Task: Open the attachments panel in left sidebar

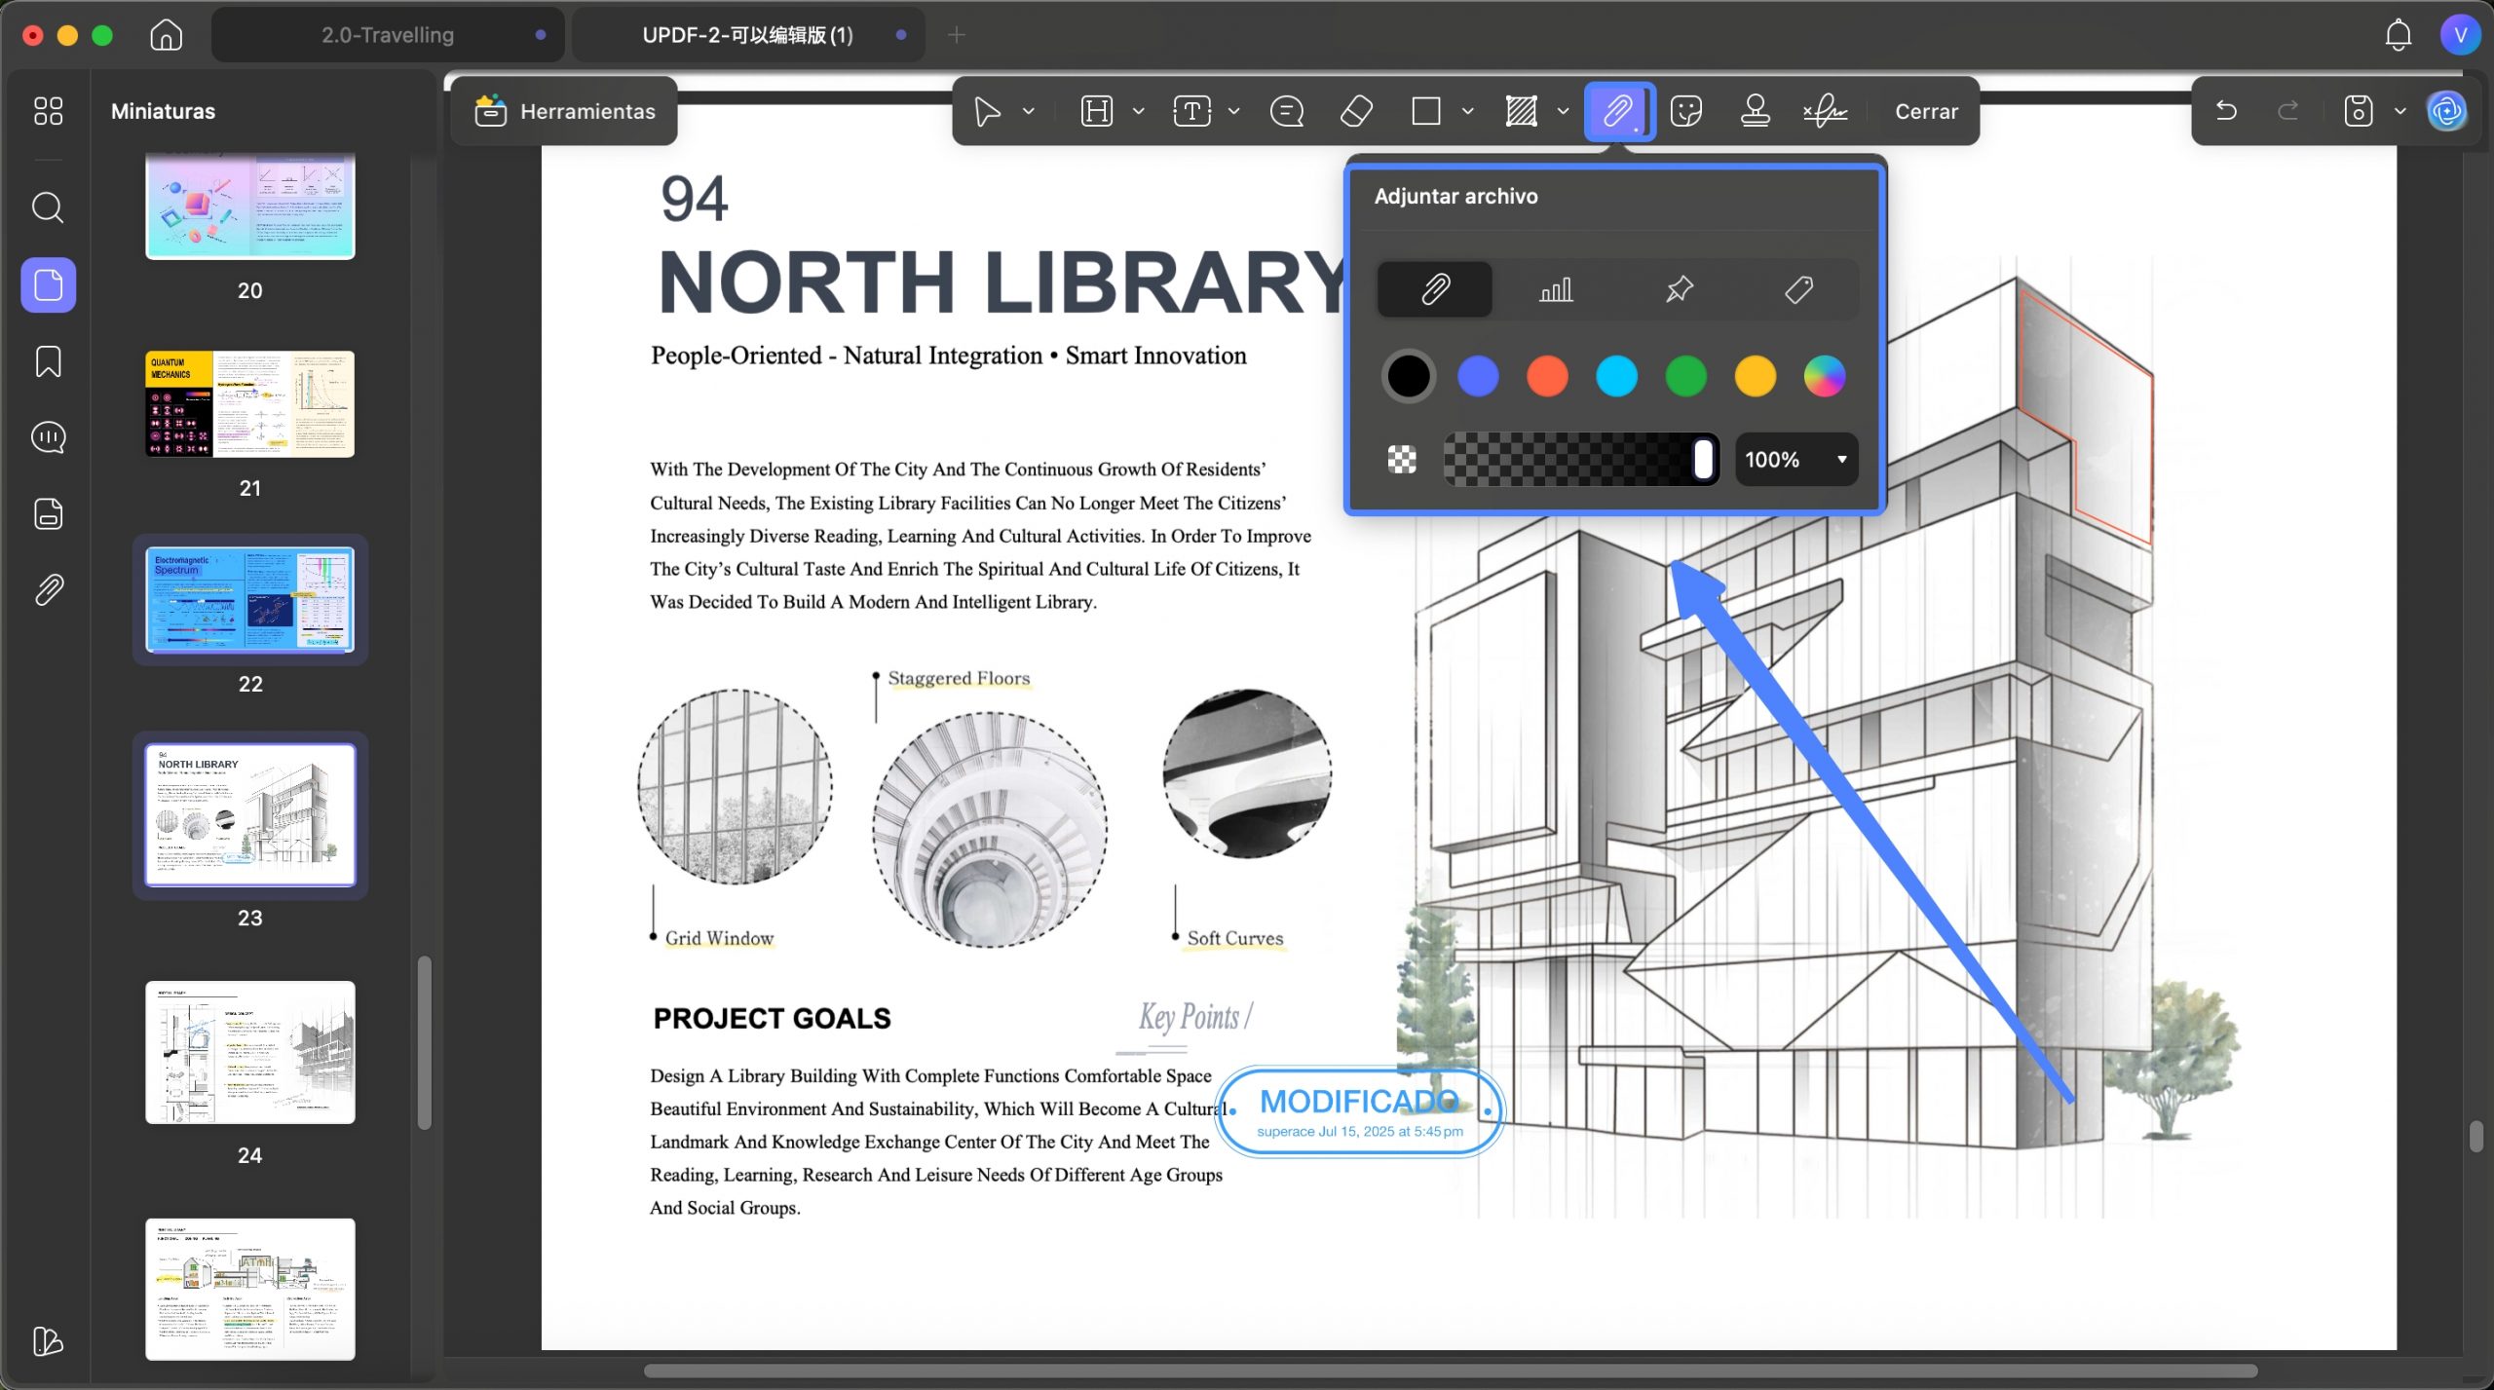Action: coord(48,589)
